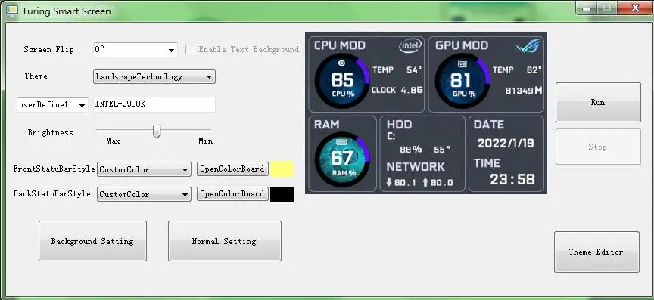
Task: Open the FrontStatuBarStyle CustomColor dropdown
Action: (144, 169)
